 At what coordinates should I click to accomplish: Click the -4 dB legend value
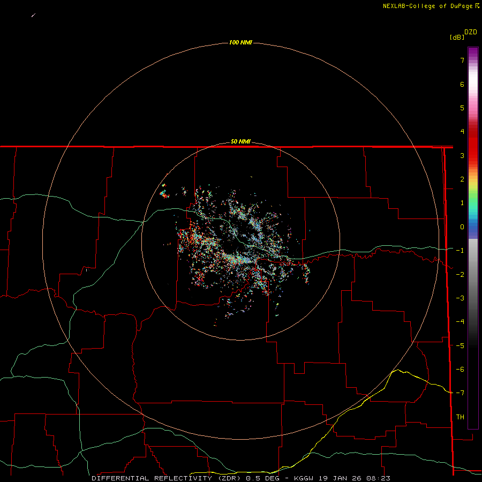460,322
